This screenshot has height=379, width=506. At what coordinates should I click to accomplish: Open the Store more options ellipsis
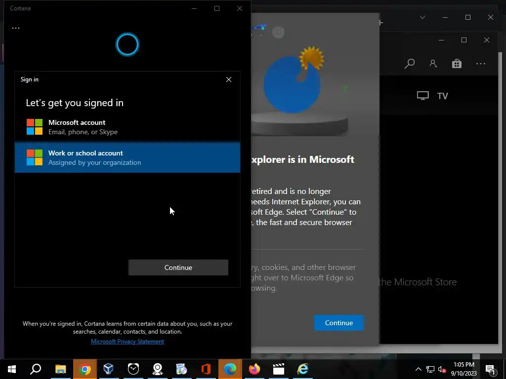[480, 64]
